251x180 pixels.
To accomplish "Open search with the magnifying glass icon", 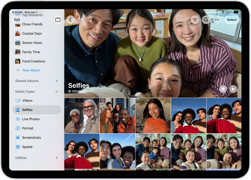I will [206, 20].
